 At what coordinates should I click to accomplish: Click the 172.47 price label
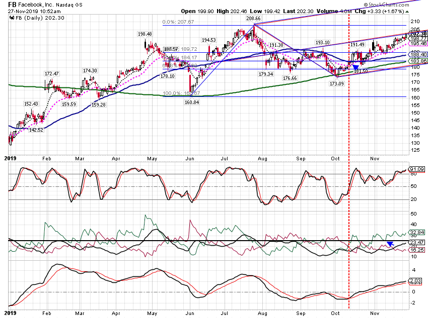[51, 73]
